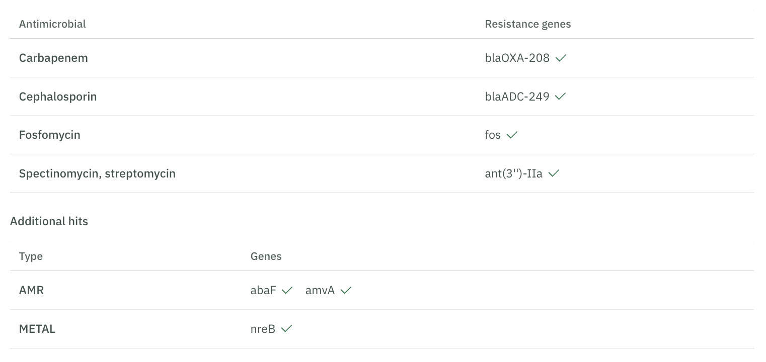Viewport: 766px width, 362px height.
Task: Click the checkmark beside blaADC-249
Action: pyautogui.click(x=560, y=97)
